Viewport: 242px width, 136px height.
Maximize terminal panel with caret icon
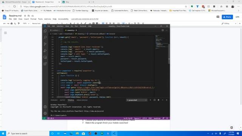pos(163,100)
